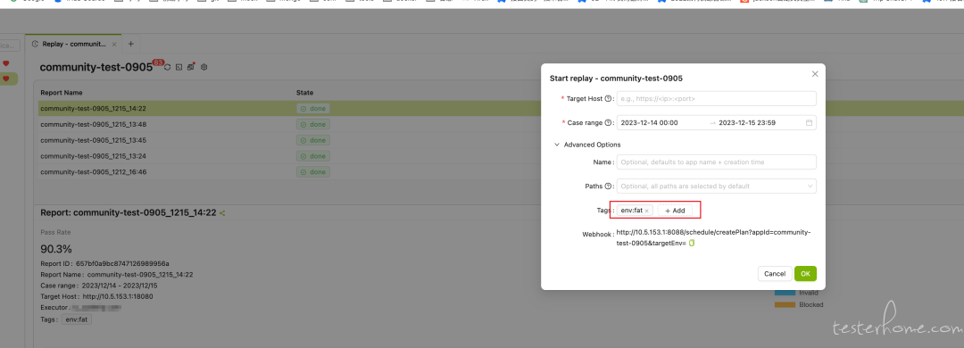Click the help icon beside Paths label
Viewport: 964px width, 348px height.
[608, 186]
